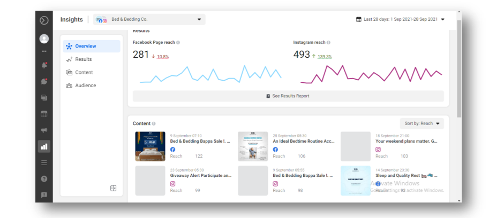Open Sort by: Reach dropdown

[422, 123]
